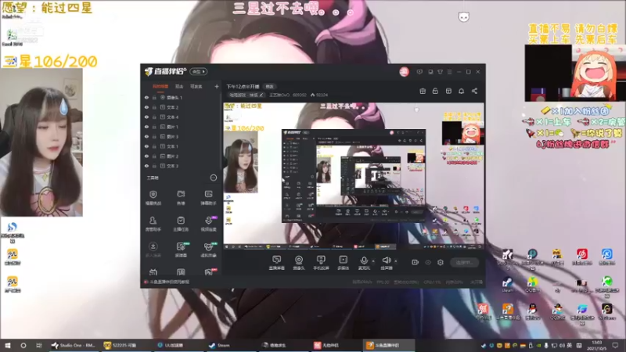Switch to the third scene tab
The height and width of the screenshot is (352, 626).
click(196, 86)
